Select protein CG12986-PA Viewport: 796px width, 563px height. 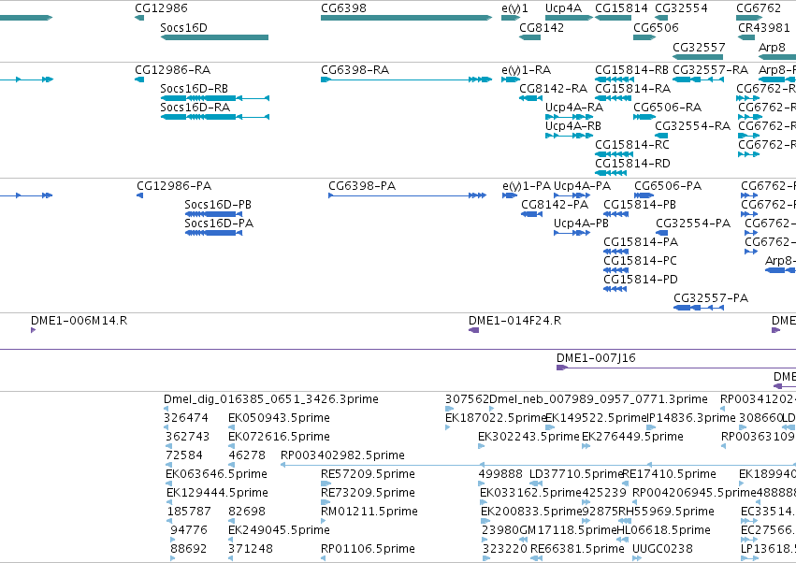[x=139, y=195]
